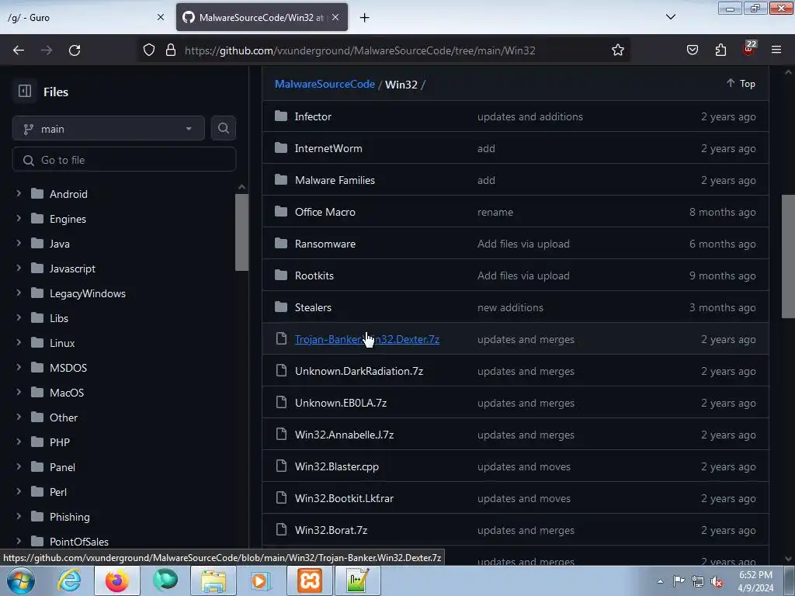Jump to Top of listing

(x=741, y=84)
